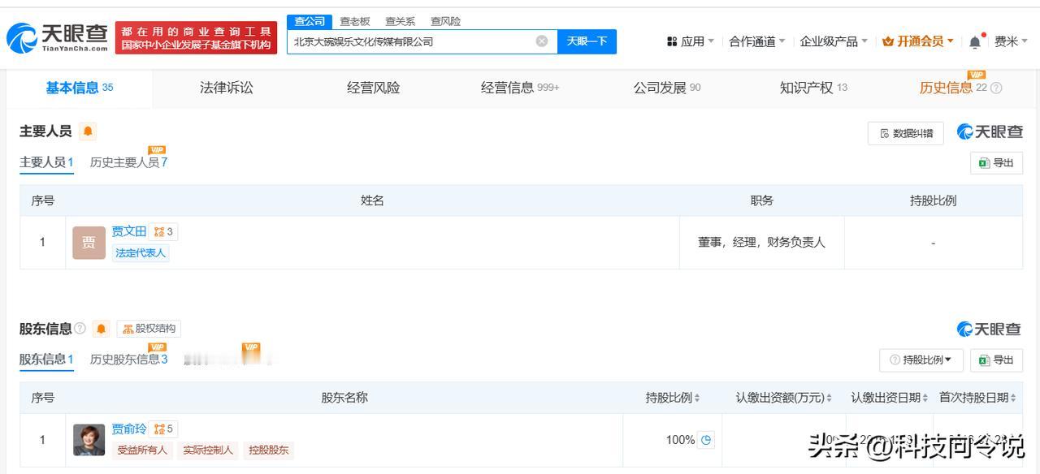
Task: Clear the search box with the X icon
Action: (x=542, y=41)
